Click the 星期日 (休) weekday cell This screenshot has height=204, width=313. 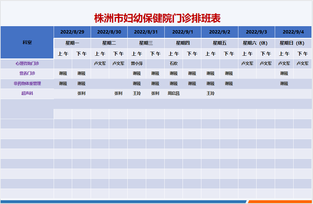[293, 43]
